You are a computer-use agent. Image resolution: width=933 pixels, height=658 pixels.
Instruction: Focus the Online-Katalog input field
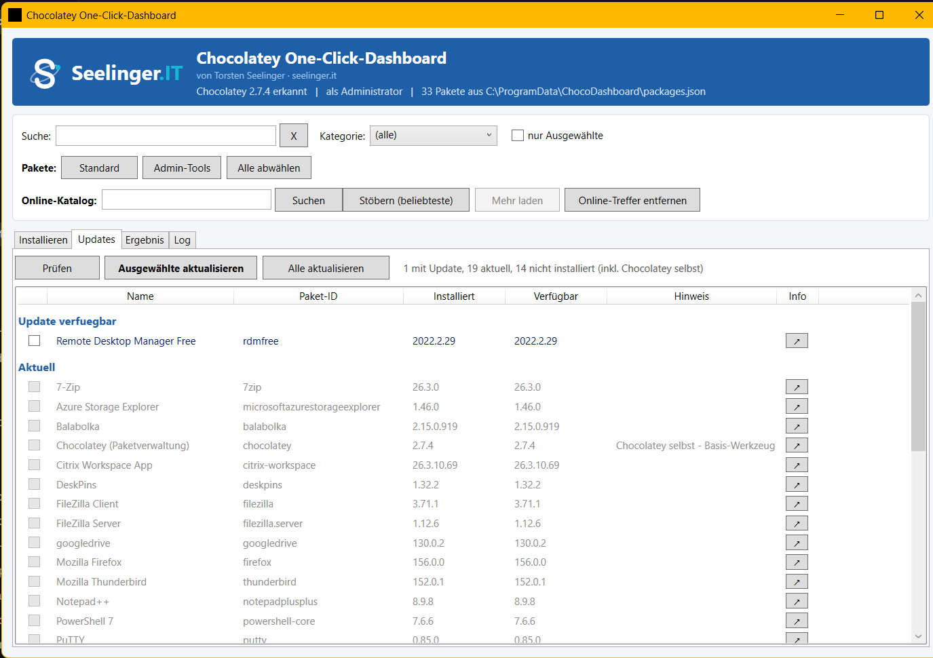tap(187, 199)
